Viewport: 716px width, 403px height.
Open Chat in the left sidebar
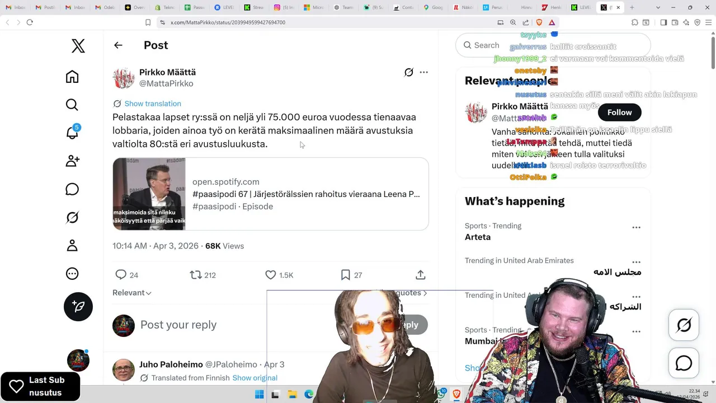(x=72, y=189)
